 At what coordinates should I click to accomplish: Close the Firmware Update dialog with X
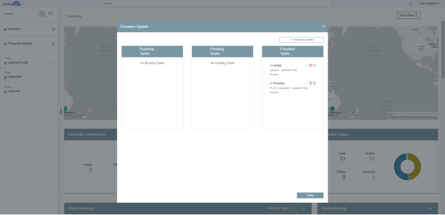point(324,26)
